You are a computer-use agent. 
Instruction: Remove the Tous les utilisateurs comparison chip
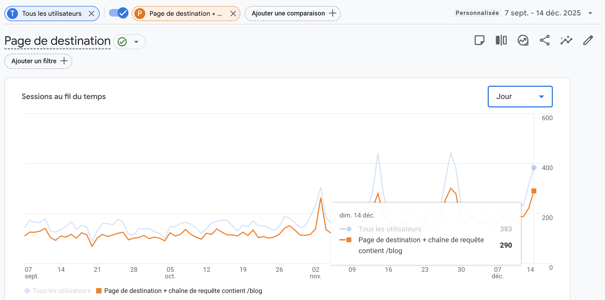[92, 14]
